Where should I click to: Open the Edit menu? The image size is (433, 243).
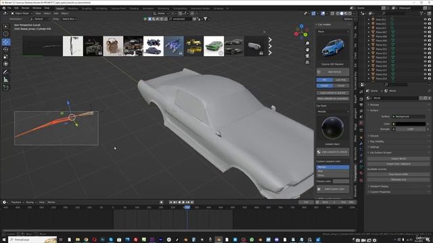(16, 8)
